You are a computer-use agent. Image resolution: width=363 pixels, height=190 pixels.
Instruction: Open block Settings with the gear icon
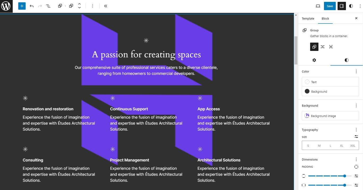point(314,60)
